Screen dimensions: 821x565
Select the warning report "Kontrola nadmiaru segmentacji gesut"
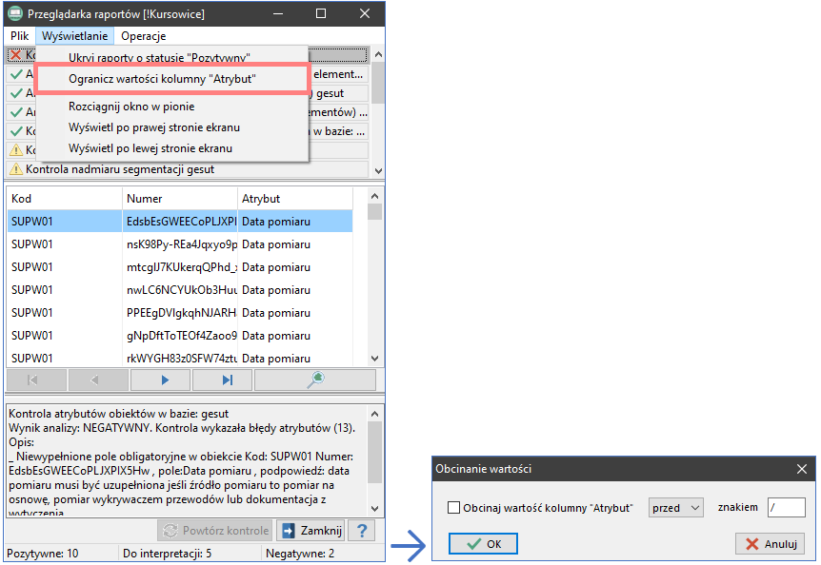(186, 169)
